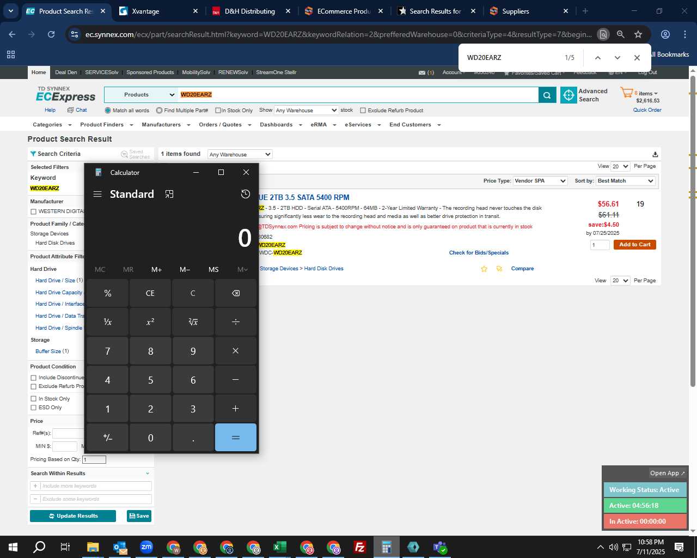The image size is (697, 558).
Task: Click the plus/minus sign key in Calculator
Action: click(x=107, y=438)
